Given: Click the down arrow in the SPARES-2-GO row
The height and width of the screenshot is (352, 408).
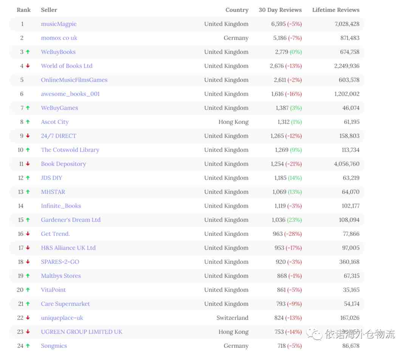Looking at the screenshot, I should click(x=28, y=262).
